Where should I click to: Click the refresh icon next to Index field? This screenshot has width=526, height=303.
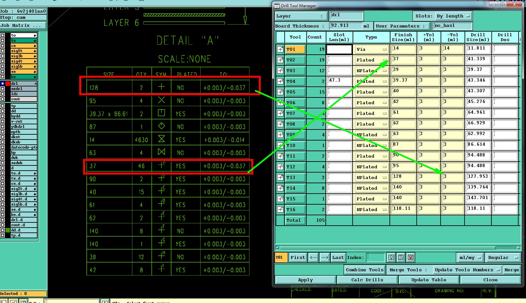[401, 257]
